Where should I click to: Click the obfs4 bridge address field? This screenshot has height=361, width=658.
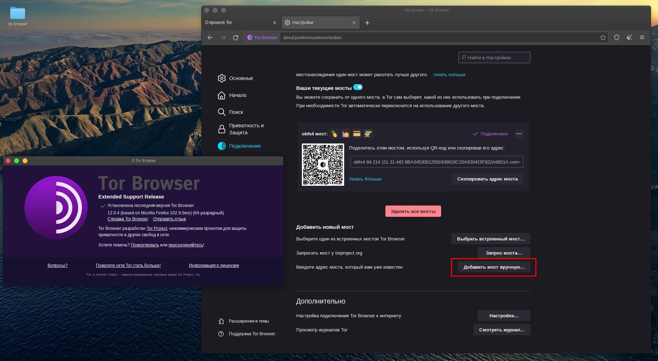pyautogui.click(x=437, y=162)
